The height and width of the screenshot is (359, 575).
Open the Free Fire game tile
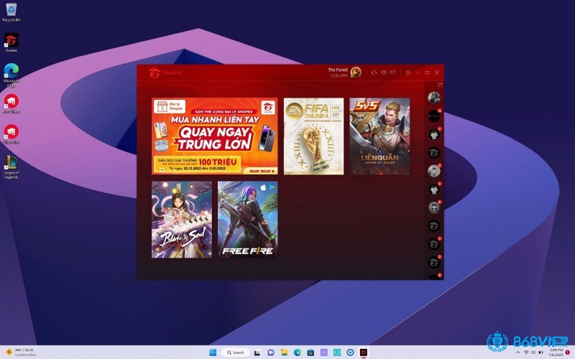(x=247, y=220)
